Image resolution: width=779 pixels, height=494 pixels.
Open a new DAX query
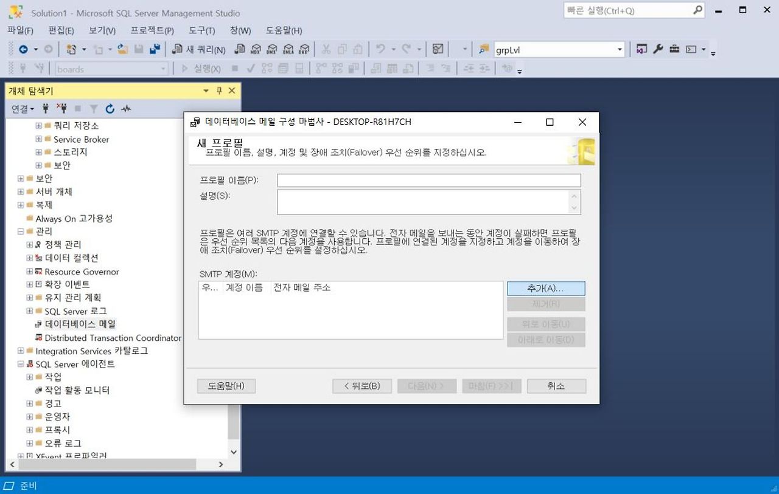pos(304,49)
